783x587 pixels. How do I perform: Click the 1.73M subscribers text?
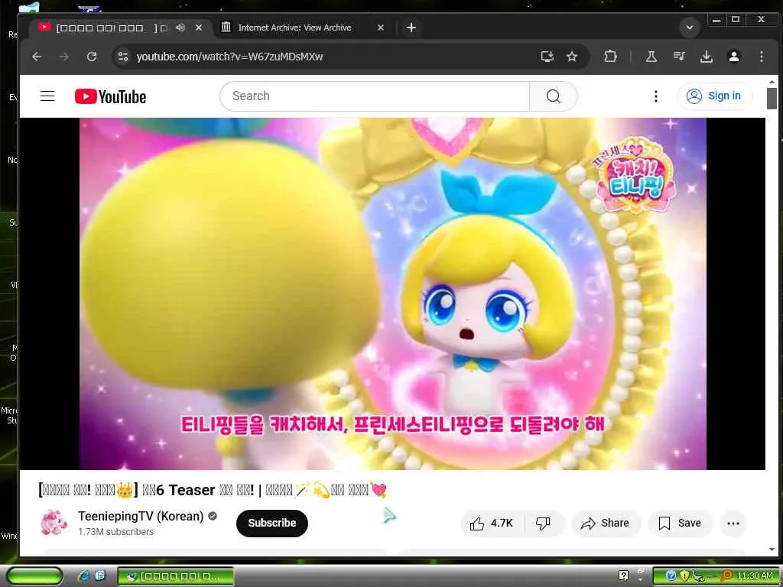point(116,532)
